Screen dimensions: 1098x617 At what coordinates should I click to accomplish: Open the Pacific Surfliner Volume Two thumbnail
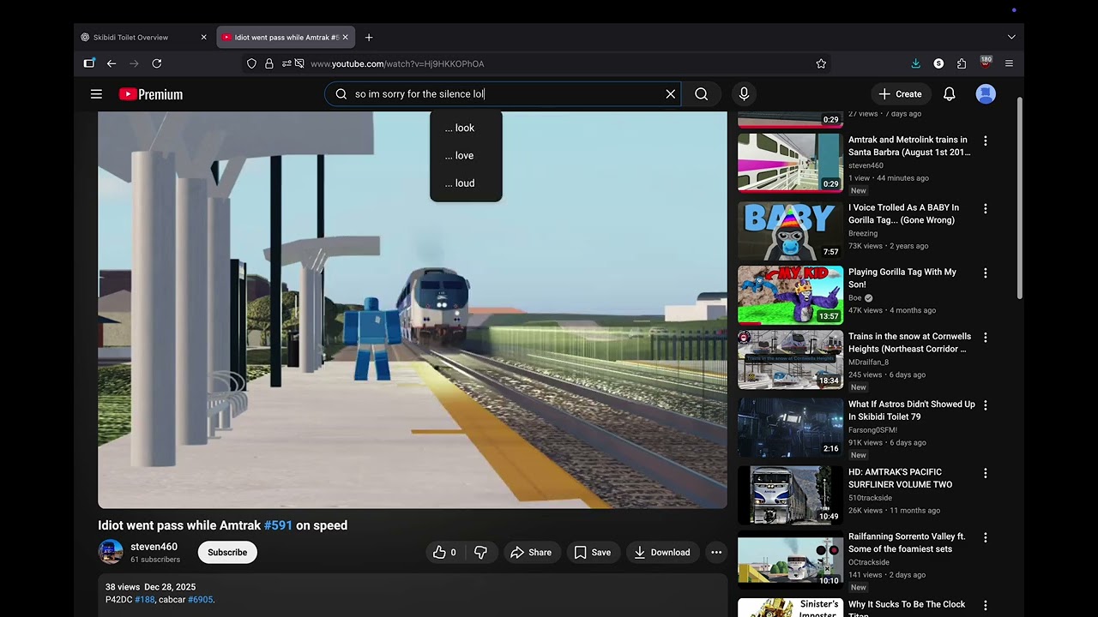coord(791,495)
